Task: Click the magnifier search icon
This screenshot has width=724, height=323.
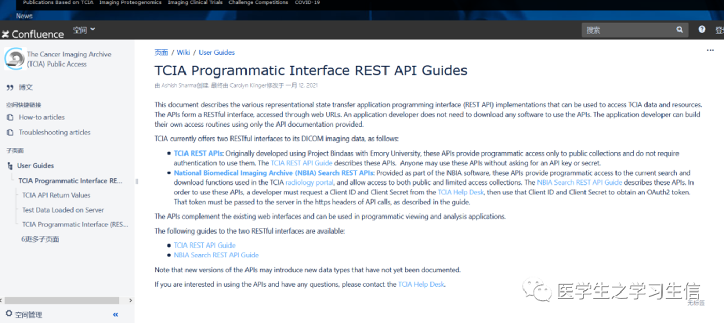Action: click(680, 30)
